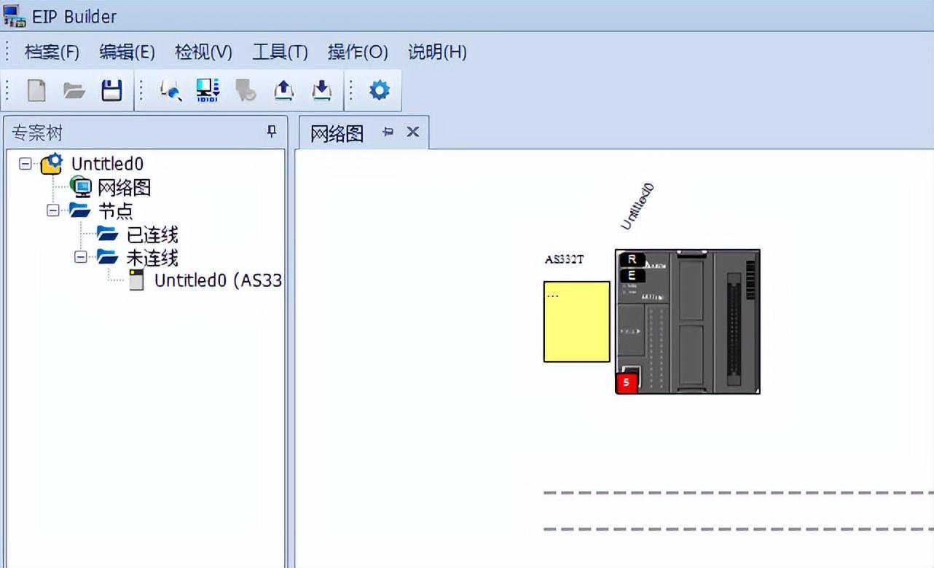Save the project with the floppy disk icon
Viewport: 934px width, 568px height.
click(111, 90)
